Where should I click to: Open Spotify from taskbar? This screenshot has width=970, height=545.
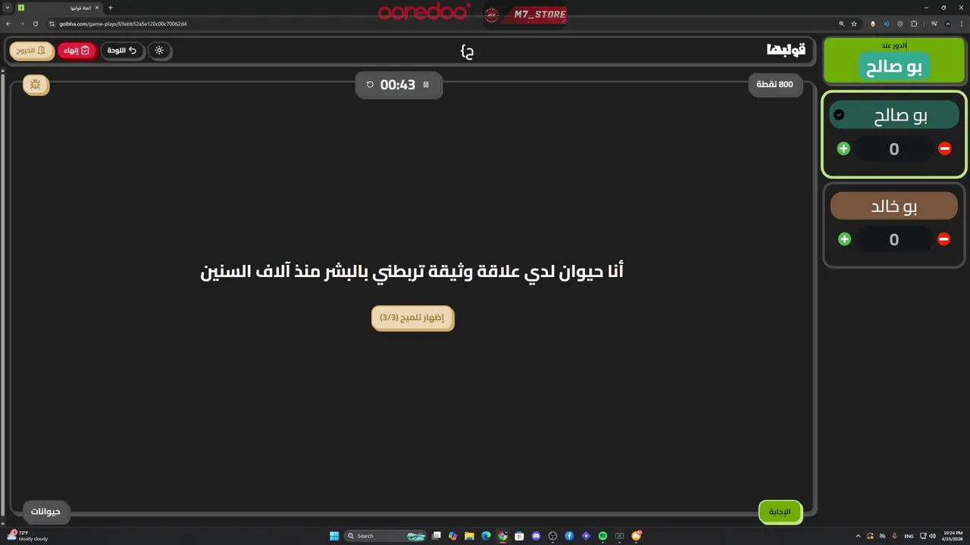(602, 536)
